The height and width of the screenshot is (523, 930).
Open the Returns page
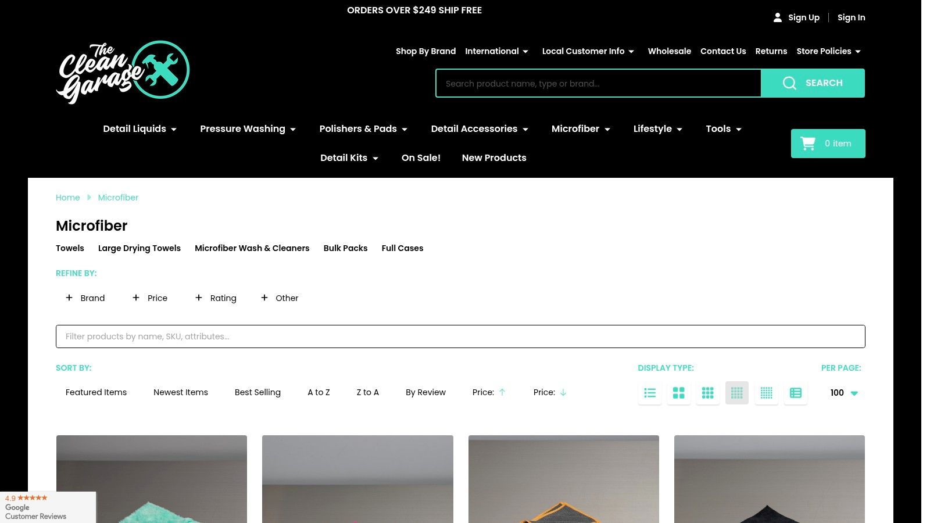771,51
